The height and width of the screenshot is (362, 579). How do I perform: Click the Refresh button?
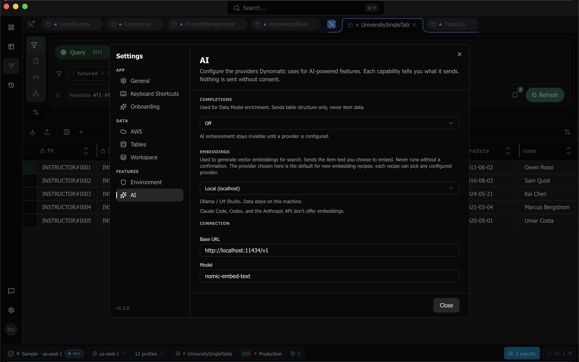point(545,95)
